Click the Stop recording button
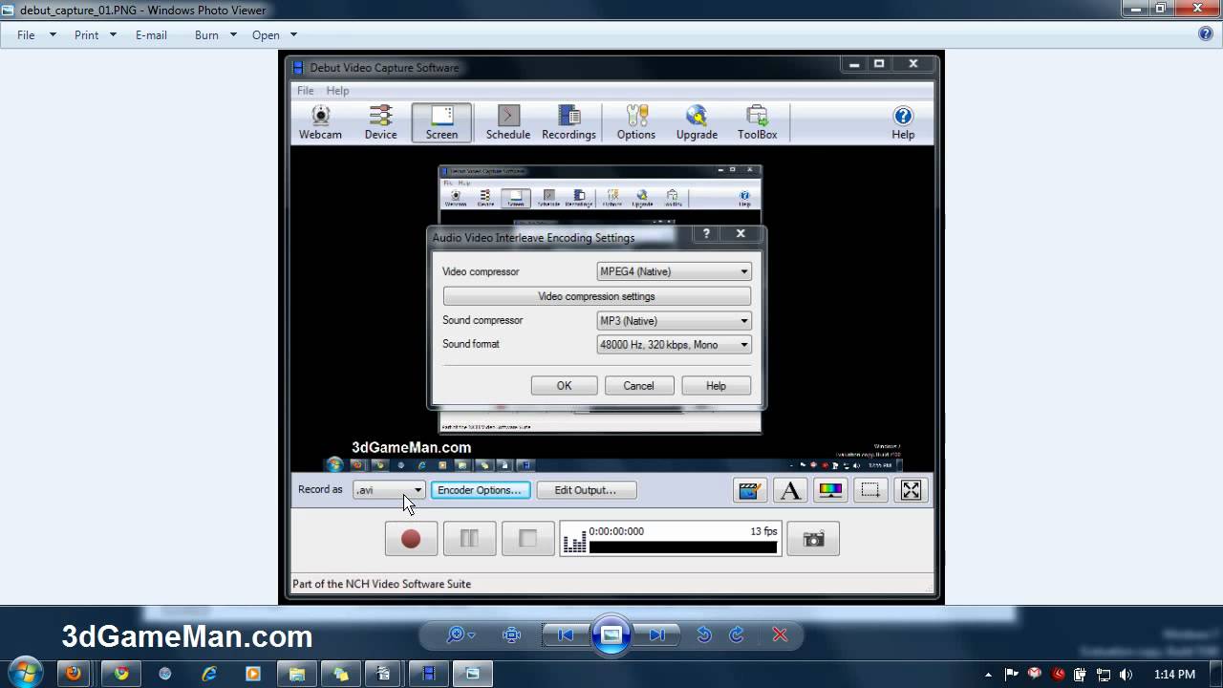This screenshot has width=1223, height=688. click(527, 539)
